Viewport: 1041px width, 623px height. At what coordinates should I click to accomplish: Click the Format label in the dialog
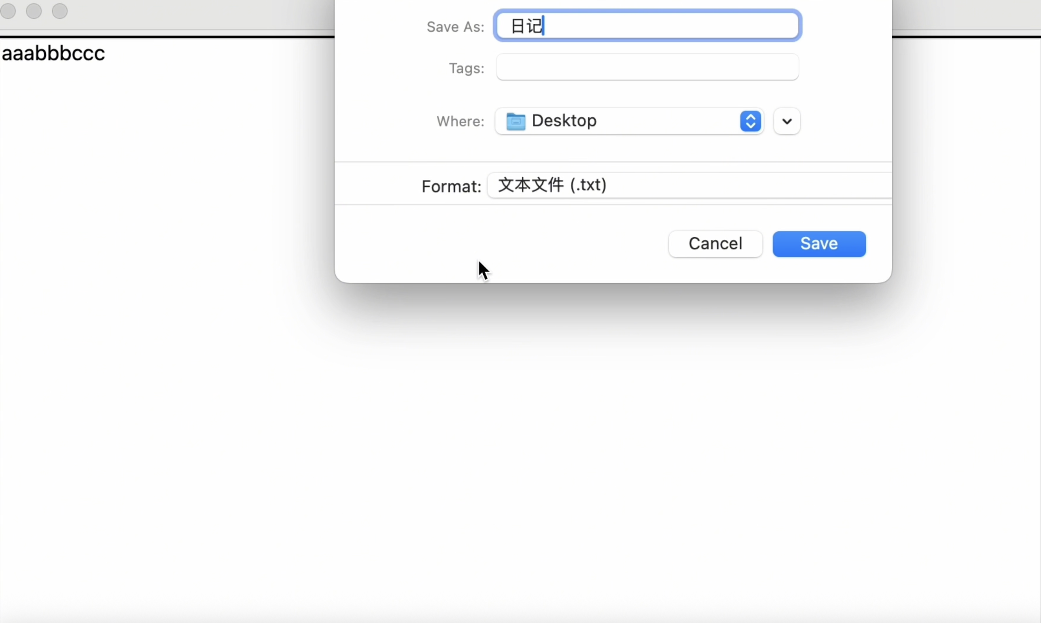point(450,186)
